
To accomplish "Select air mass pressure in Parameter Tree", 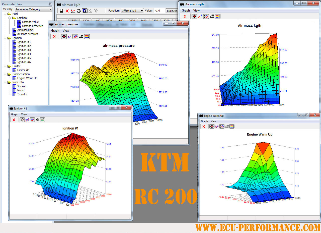I will click(x=28, y=34).
